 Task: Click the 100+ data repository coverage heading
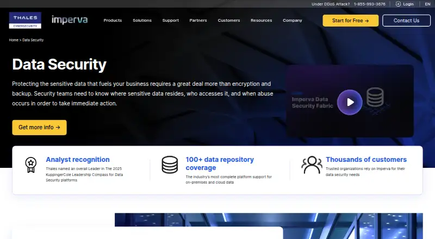[x=220, y=163]
